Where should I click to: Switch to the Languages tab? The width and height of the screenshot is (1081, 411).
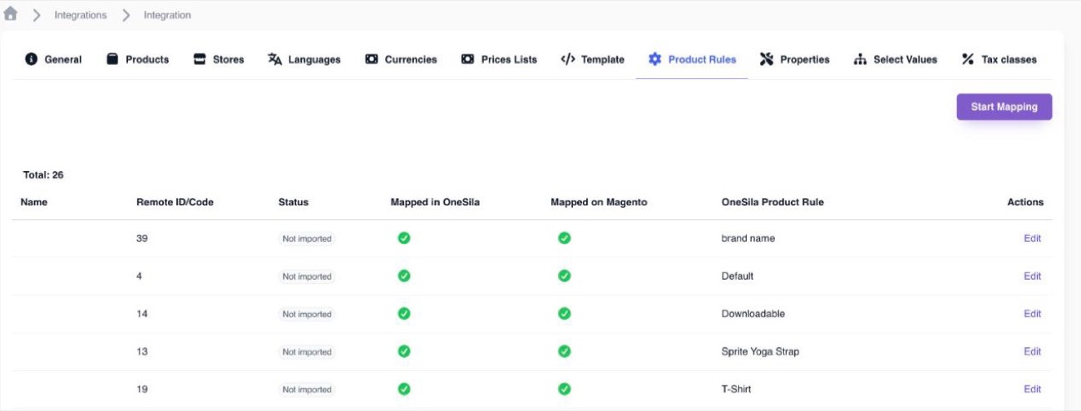(304, 59)
